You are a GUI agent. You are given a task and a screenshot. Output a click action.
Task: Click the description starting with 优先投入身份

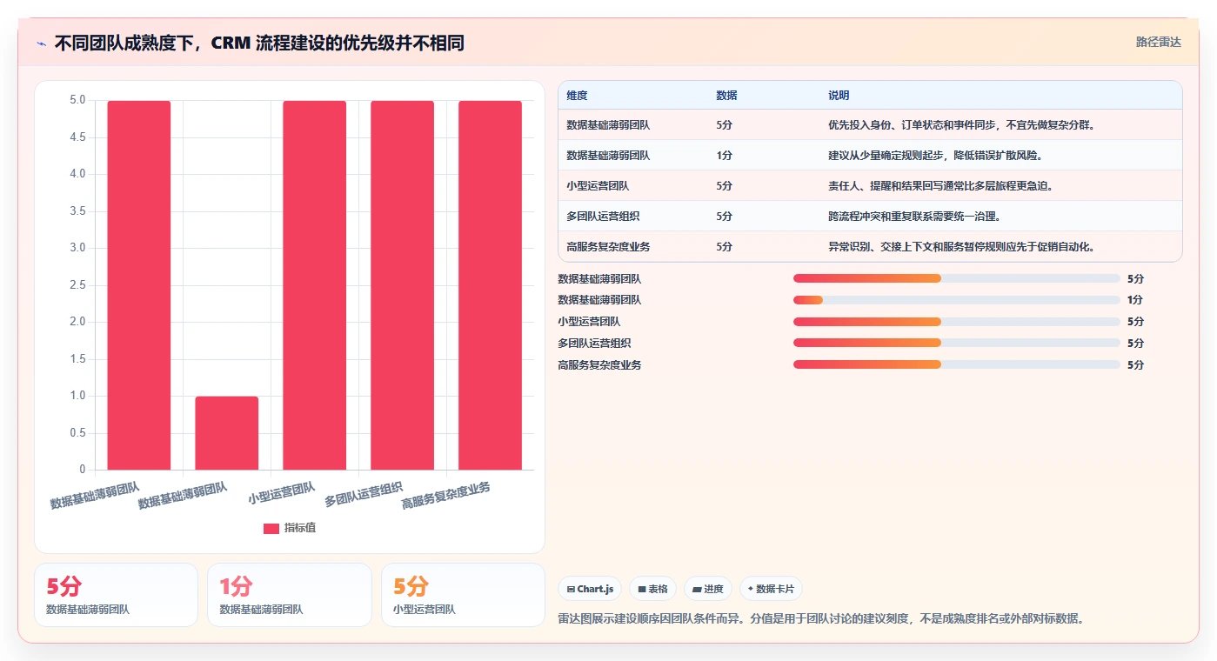(961, 125)
